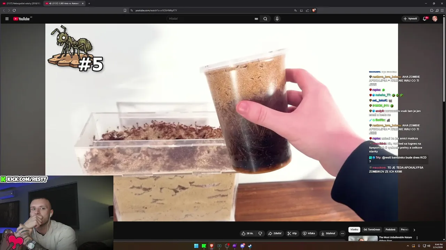Bookmark this page in the address bar
This screenshot has width=446, height=250.
tap(125, 10)
